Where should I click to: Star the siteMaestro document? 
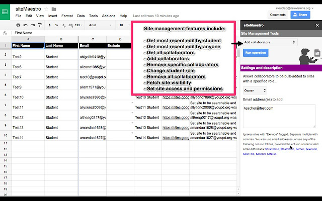click(46, 9)
